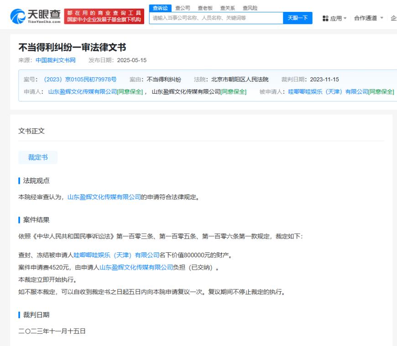Open the 中国裁判文书网 source link

[x=56, y=60]
